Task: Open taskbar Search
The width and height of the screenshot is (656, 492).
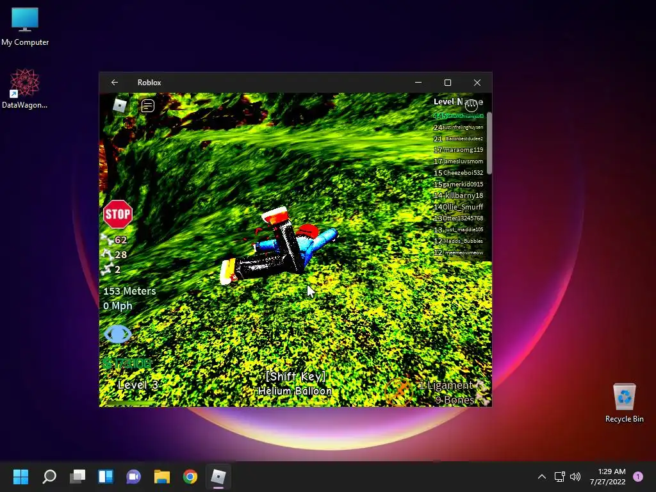Action: click(x=49, y=477)
